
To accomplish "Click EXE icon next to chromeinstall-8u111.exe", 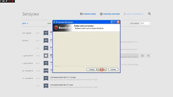I will 46,86.
